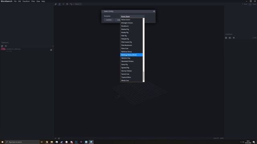Pick Wooly Cow at the list bottom
The width and height of the screenshot is (257, 144).
(131, 80)
